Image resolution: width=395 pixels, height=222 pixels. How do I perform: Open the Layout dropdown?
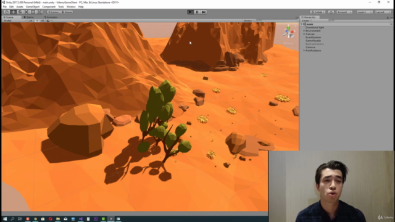[x=383, y=12]
